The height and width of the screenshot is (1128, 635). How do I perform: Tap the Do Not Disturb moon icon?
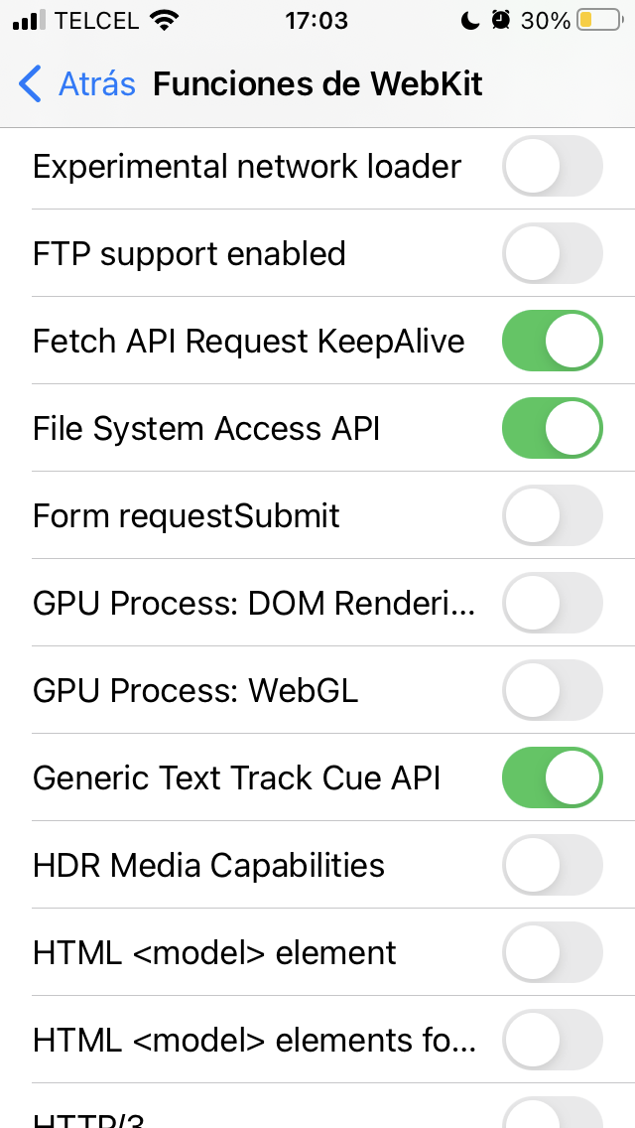470,20
